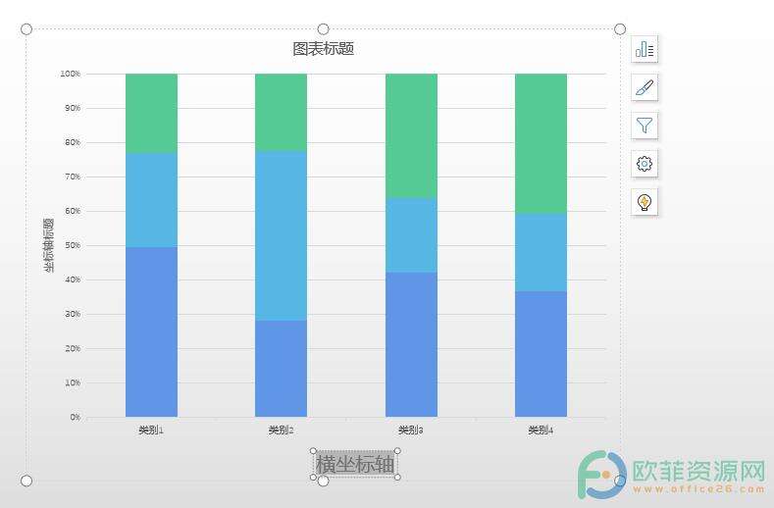Click the 类别2 axis label
This screenshot has width=774, height=508.
(281, 430)
